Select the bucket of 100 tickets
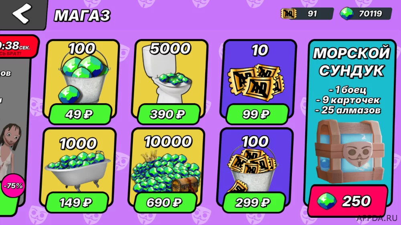 tap(252, 170)
